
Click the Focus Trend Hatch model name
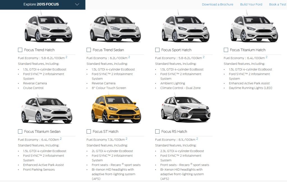pyautogui.click(x=39, y=50)
